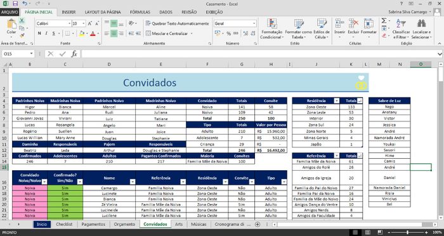Open the cell borders icon
This screenshot has width=444, height=236.
tap(67, 34)
